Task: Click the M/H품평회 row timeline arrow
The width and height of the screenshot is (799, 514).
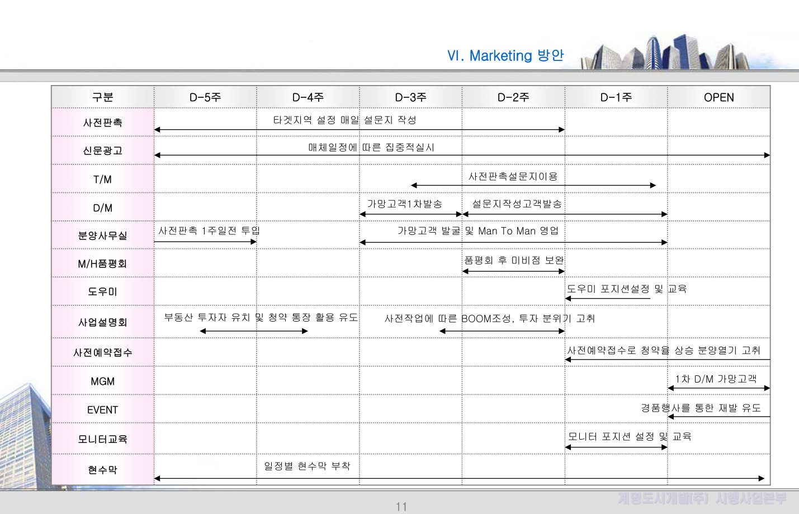Action: [513, 271]
